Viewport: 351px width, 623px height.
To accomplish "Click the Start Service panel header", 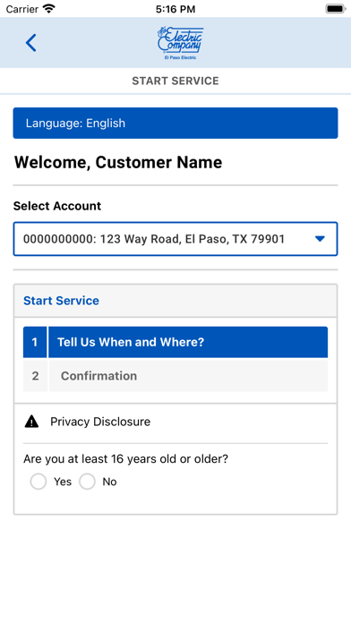I will (175, 301).
